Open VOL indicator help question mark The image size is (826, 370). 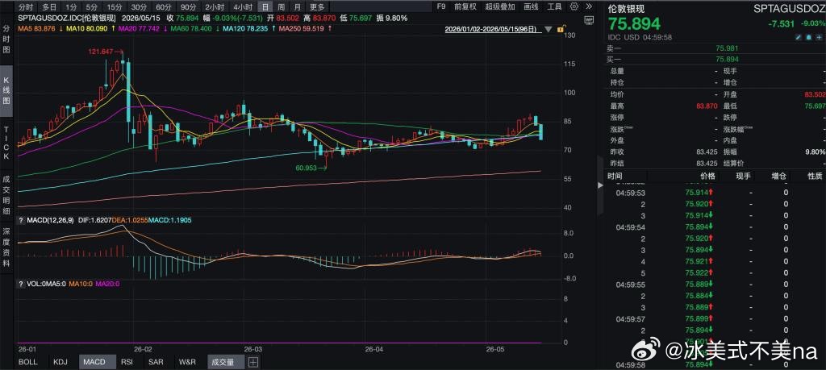pos(21,284)
